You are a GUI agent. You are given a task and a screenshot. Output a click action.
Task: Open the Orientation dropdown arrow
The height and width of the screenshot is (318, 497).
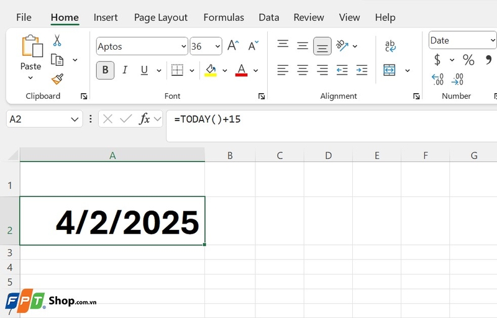click(355, 46)
